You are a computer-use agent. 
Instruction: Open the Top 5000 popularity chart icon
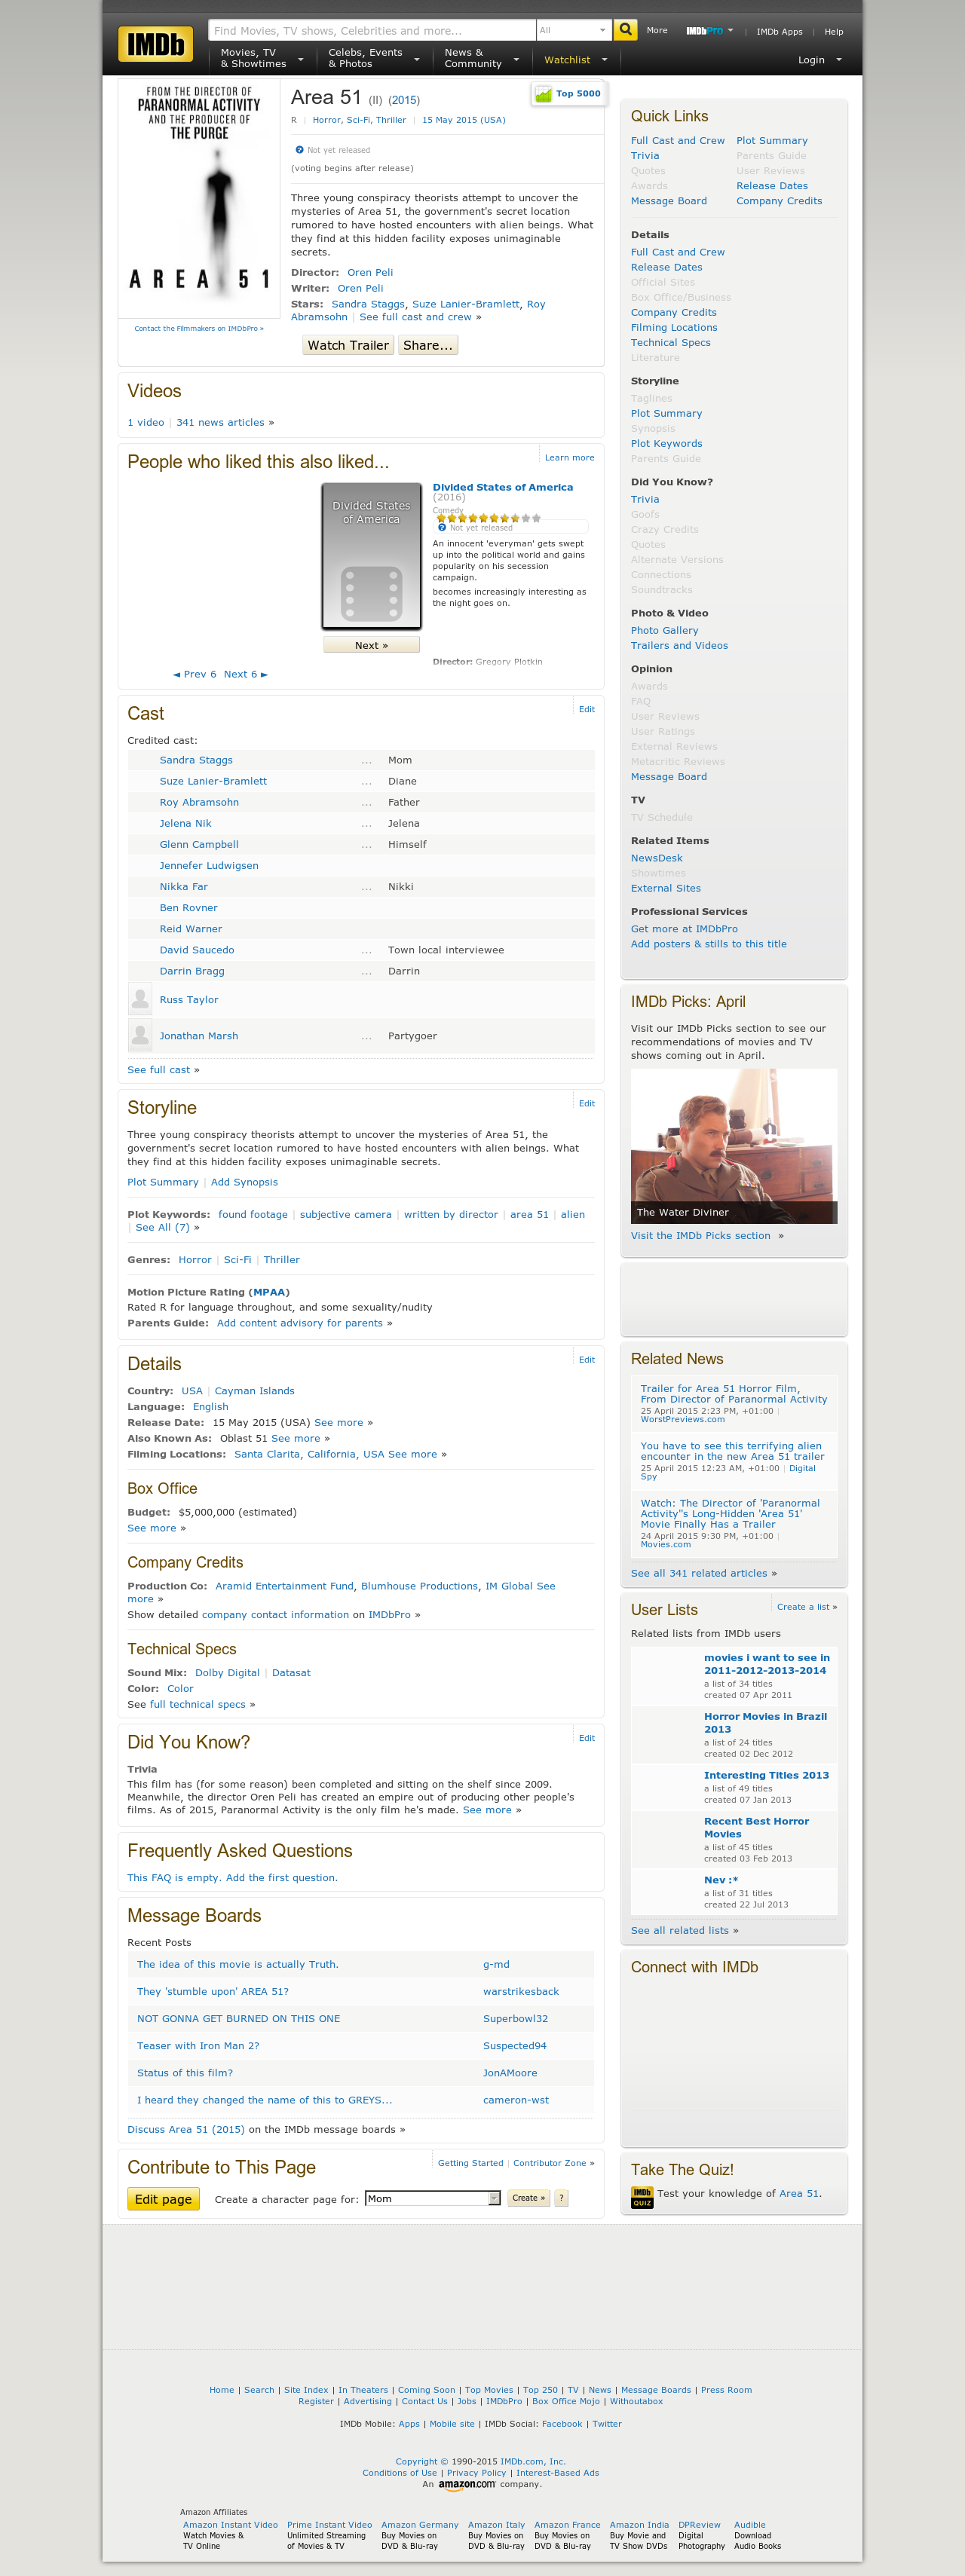coord(544,94)
